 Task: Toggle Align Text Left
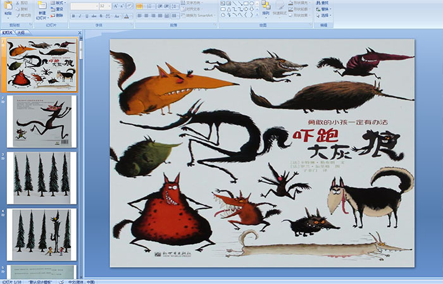coord(140,16)
